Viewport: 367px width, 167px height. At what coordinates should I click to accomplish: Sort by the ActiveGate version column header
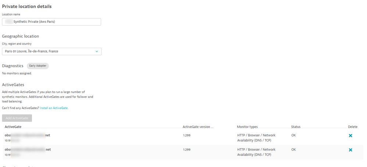[x=198, y=127]
